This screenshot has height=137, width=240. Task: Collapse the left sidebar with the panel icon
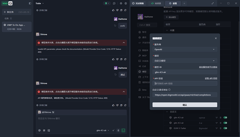[x=30, y=3]
